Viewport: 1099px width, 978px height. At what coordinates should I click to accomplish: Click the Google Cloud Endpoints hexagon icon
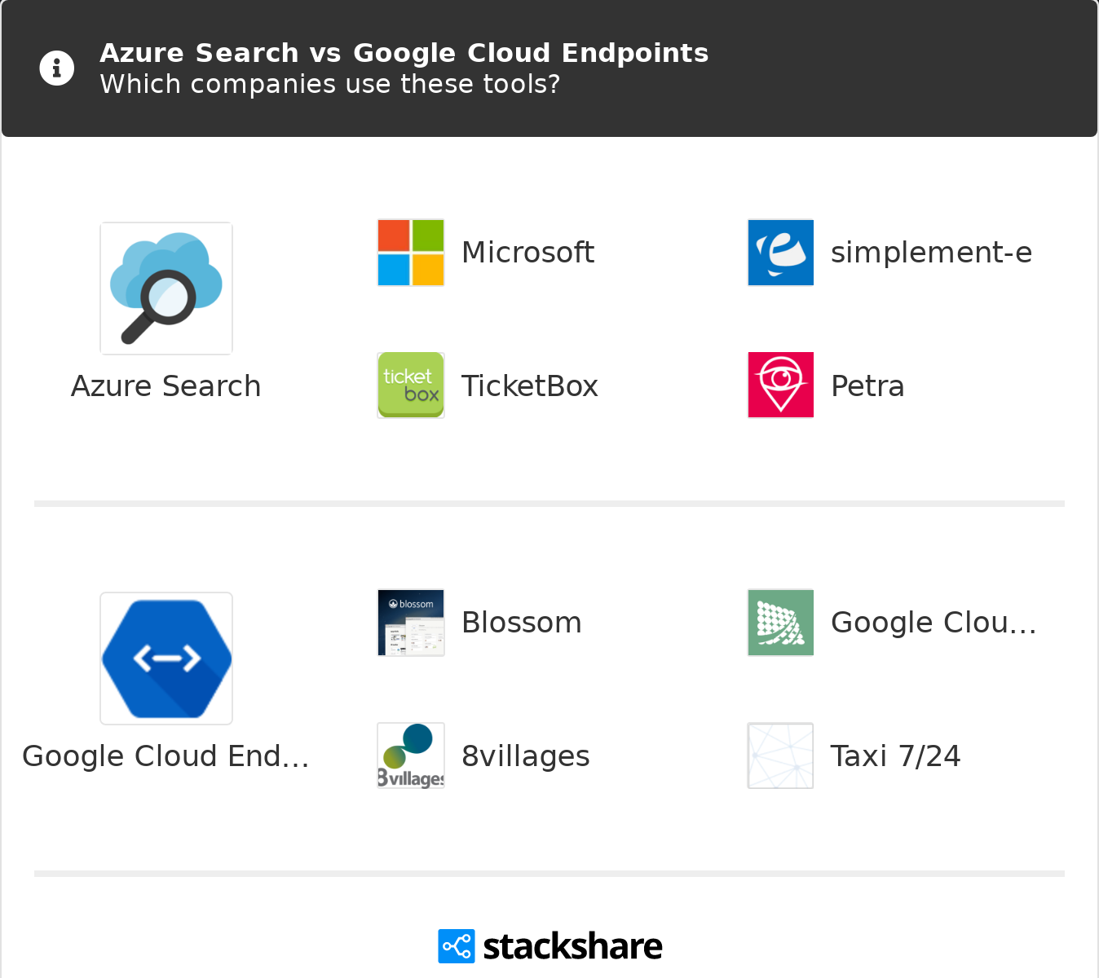click(x=166, y=659)
